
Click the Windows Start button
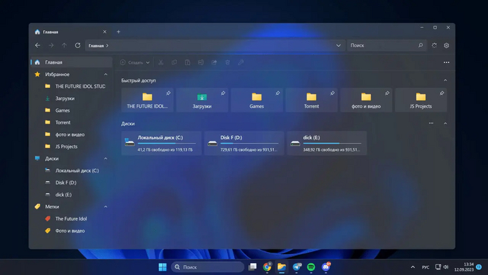[x=162, y=267]
